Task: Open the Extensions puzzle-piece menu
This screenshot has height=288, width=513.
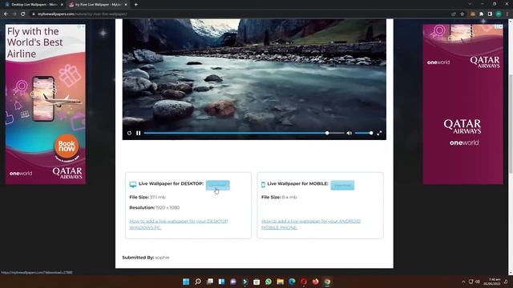Action: click(481, 14)
